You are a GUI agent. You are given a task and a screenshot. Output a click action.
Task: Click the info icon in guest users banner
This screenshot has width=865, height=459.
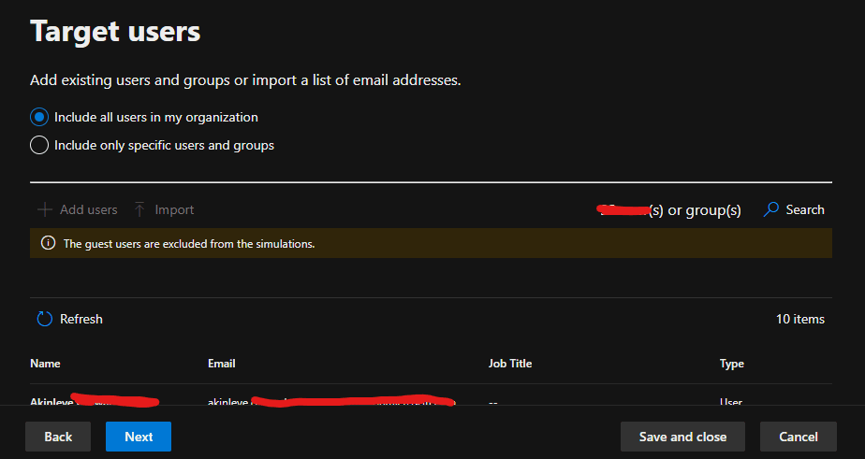(x=48, y=244)
